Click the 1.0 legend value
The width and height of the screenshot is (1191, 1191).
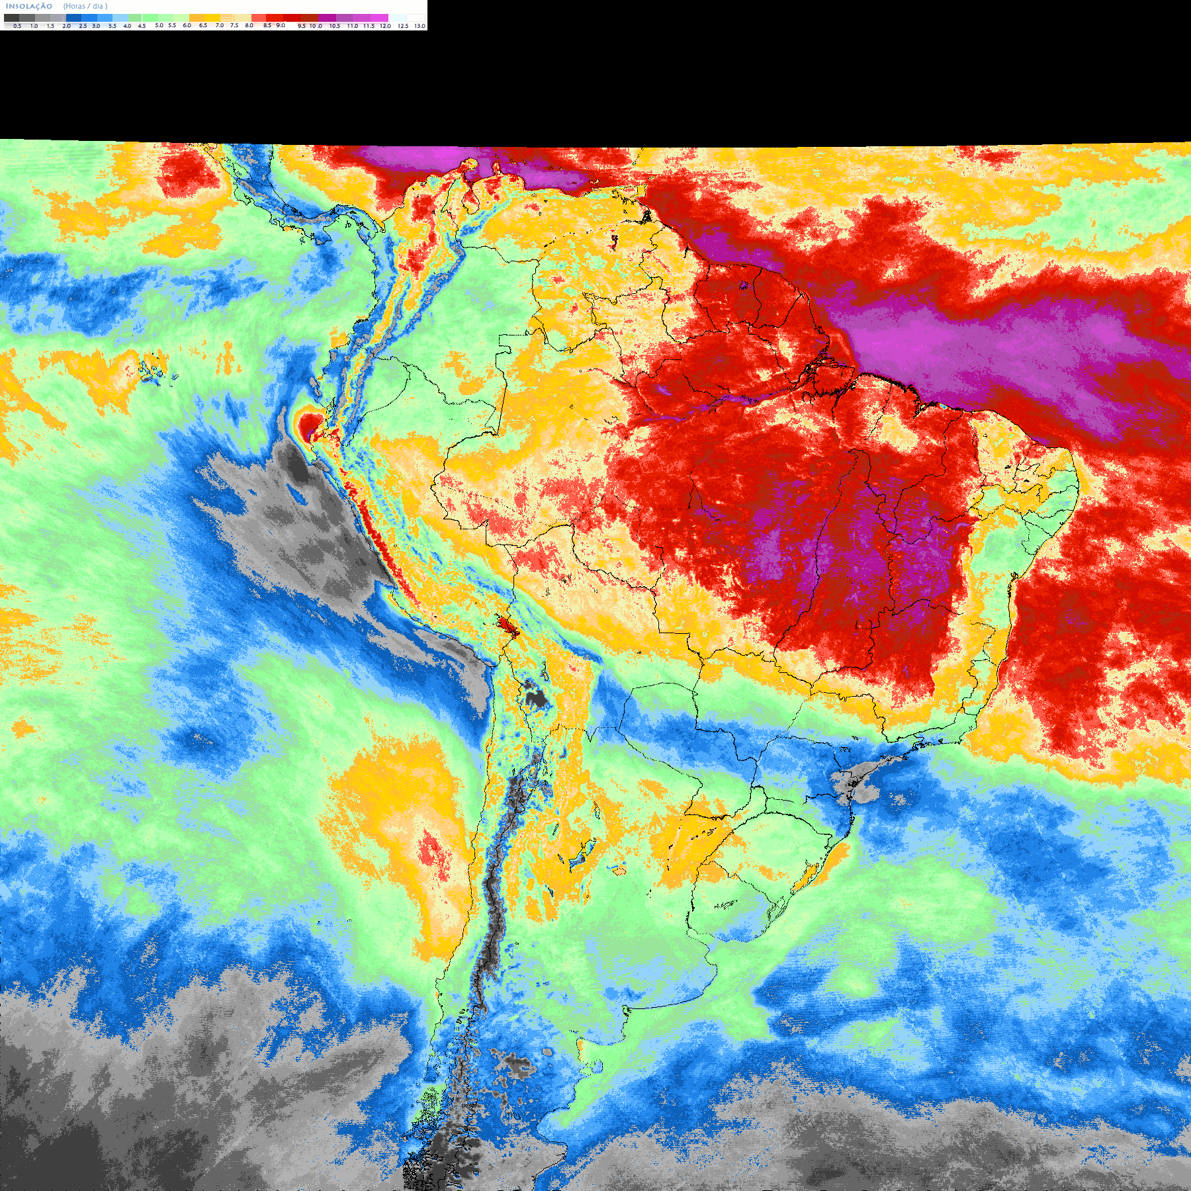(x=34, y=26)
